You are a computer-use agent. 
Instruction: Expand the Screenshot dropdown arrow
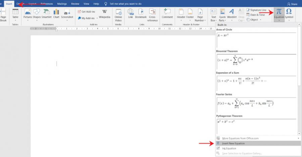click(x=67, y=20)
